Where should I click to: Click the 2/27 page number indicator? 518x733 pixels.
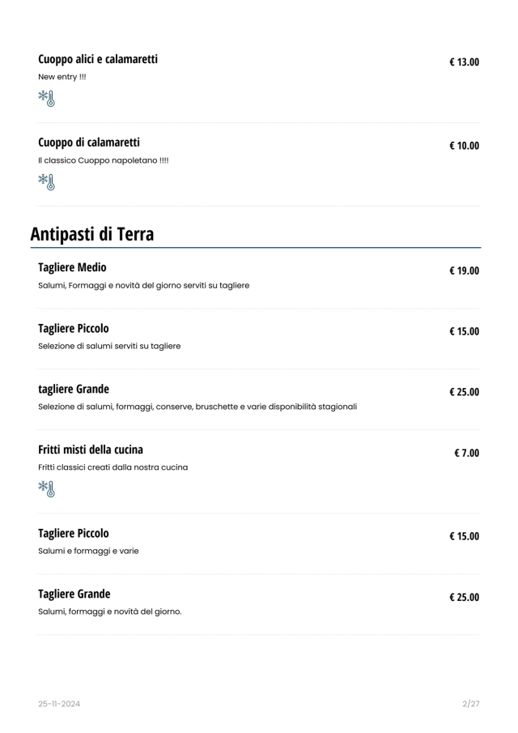tap(471, 704)
